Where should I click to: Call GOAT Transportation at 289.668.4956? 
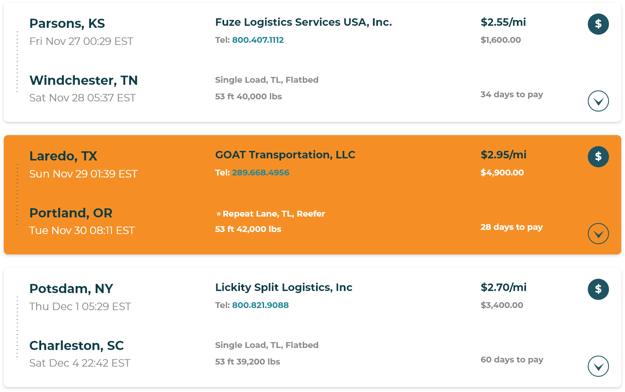[261, 173]
